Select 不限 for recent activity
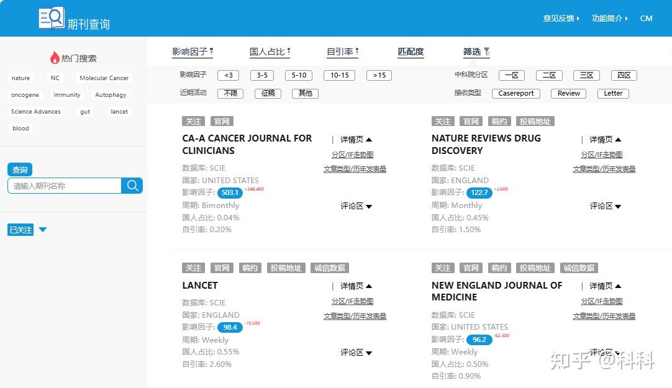Viewport: 672px width, 388px height. 230,93
